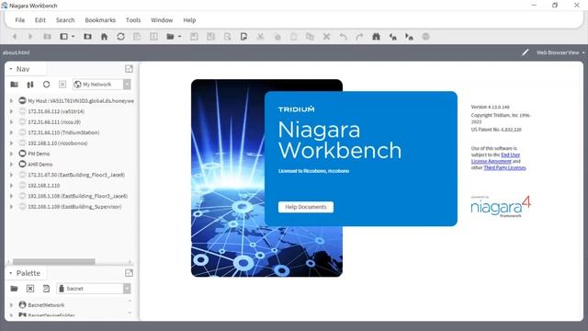588x331 pixels.
Task: Select 172.31.66.110 (TridiumStation) in the tree
Action: (63, 132)
